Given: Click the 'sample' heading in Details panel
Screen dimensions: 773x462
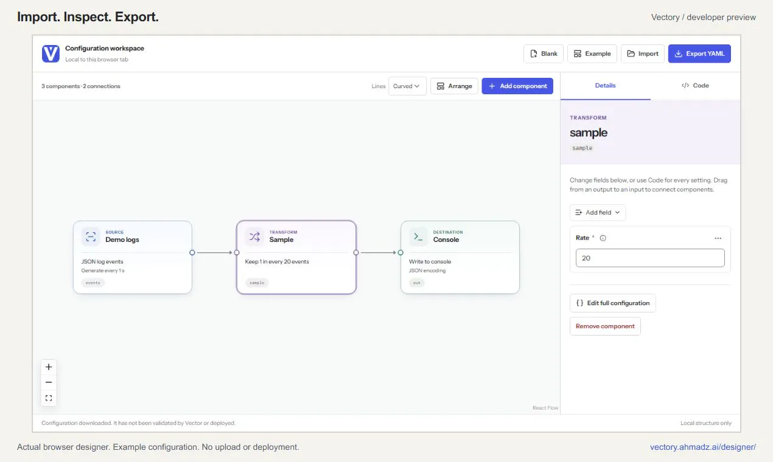Looking at the screenshot, I should 589,133.
